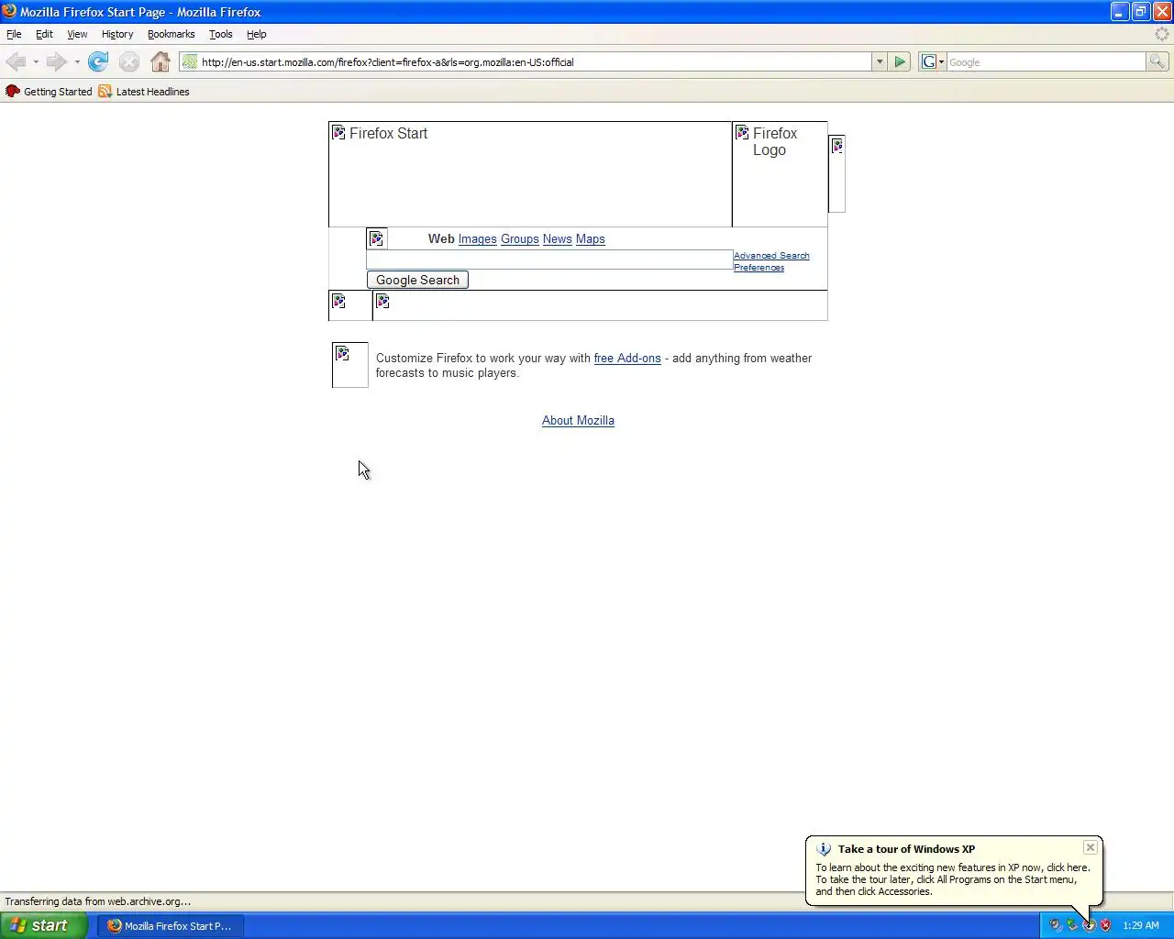Click the Maps search link
Viewport: 1174px width, 939px height.
[591, 239]
